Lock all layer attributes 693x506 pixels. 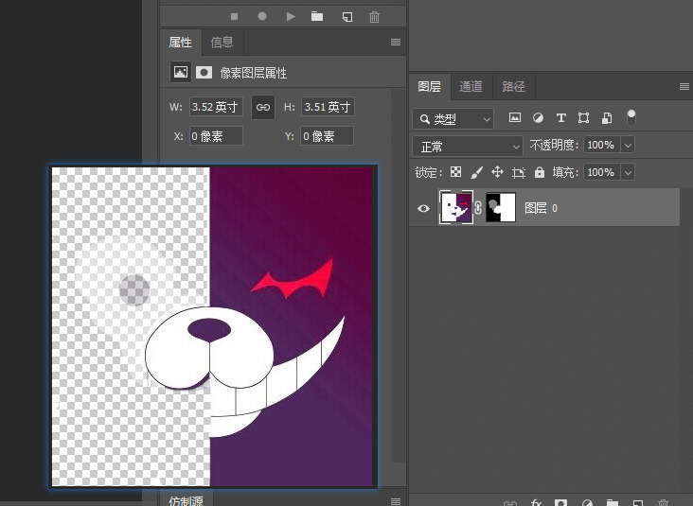(540, 172)
